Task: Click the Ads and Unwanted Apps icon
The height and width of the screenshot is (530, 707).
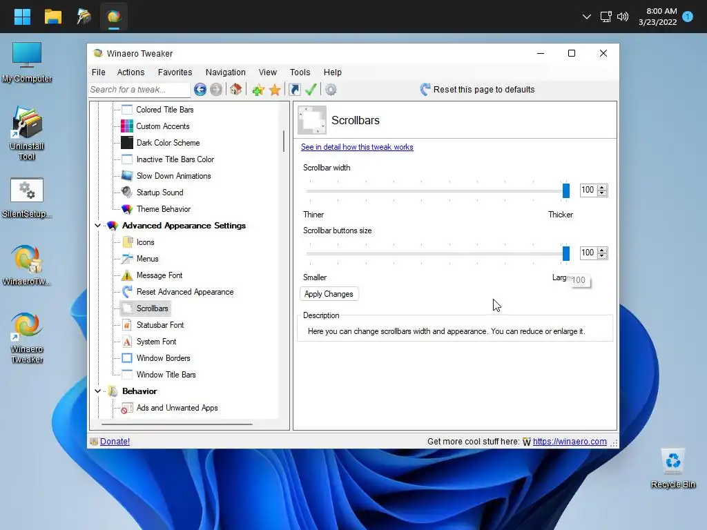Action: pos(127,408)
